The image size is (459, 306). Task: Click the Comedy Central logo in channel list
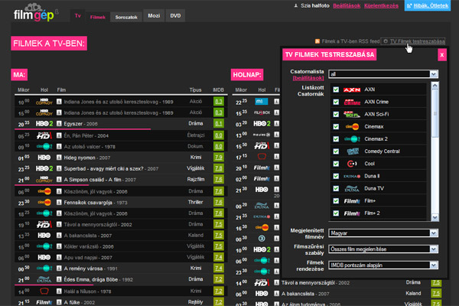point(351,151)
